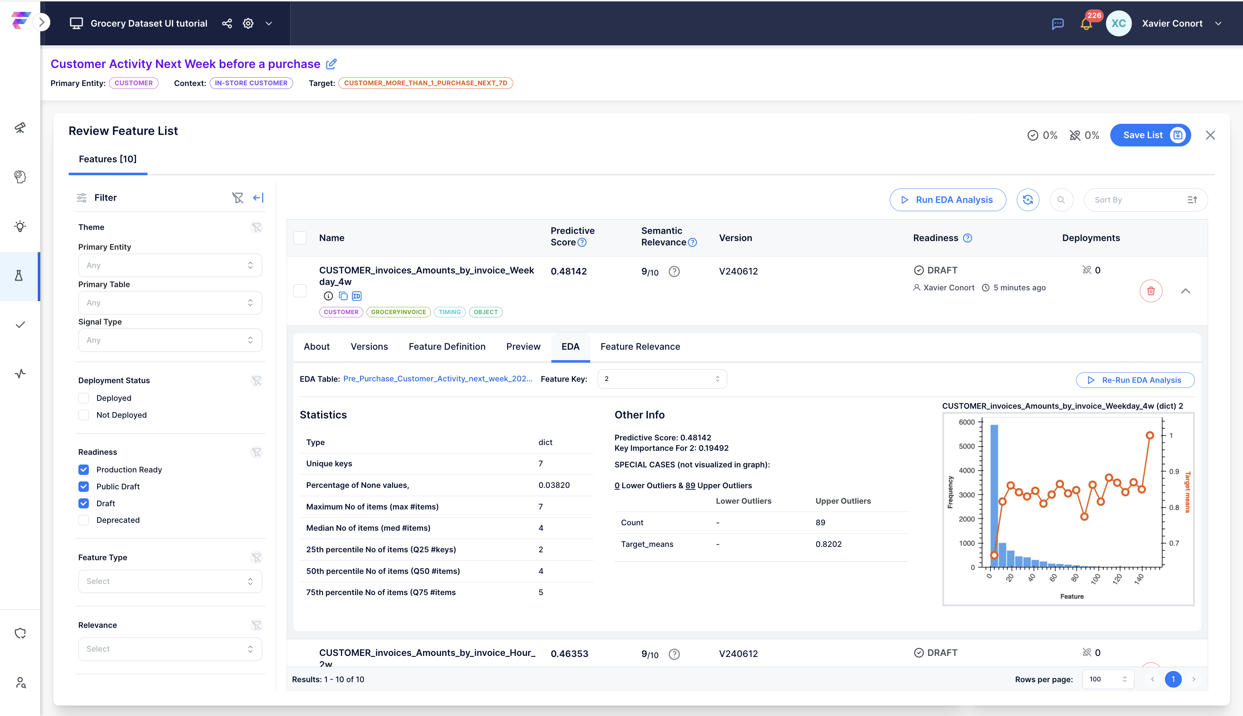Collapse the filter panel arrow
Screen dimensions: 1243x716
258,198
